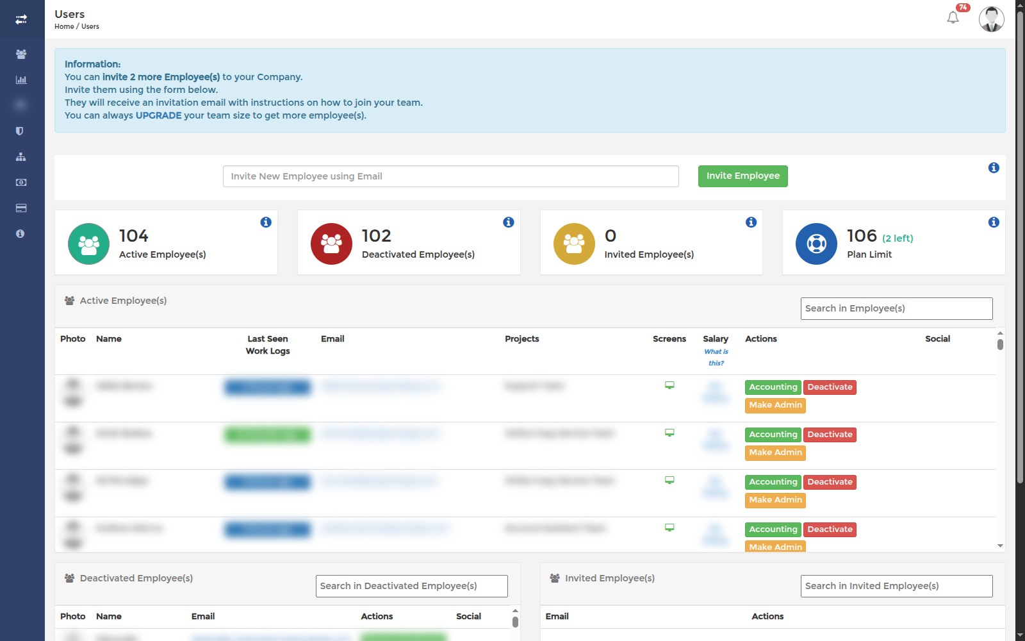
Task: Click the Screens column header
Action: tap(669, 339)
